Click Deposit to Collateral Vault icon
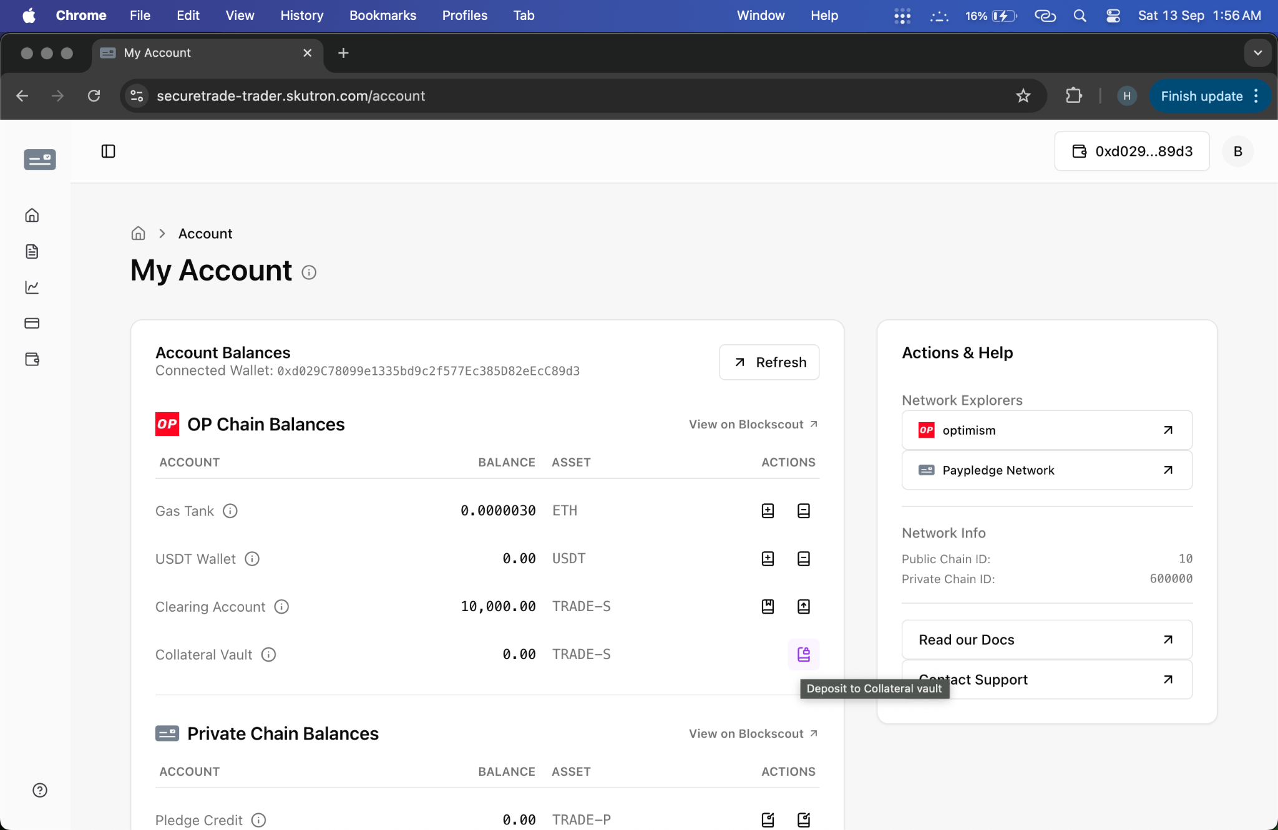This screenshot has width=1278, height=830. click(x=804, y=654)
